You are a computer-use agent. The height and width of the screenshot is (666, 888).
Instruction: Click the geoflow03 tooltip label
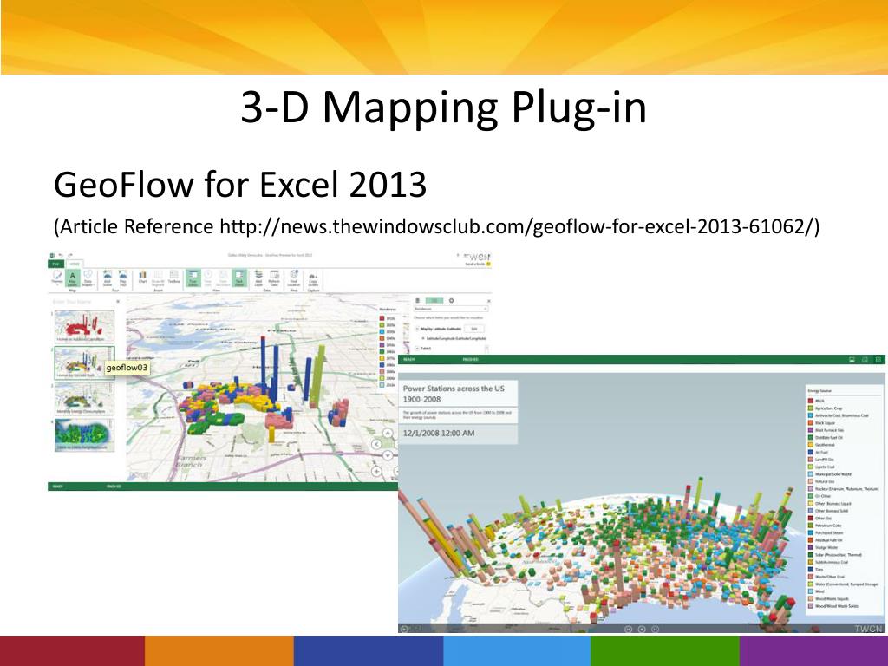[x=127, y=368]
